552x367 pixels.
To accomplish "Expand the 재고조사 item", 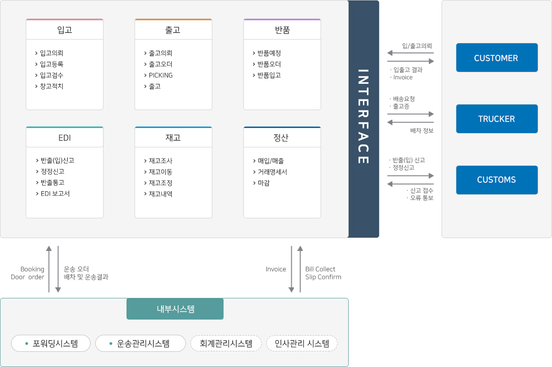I will tap(161, 161).
